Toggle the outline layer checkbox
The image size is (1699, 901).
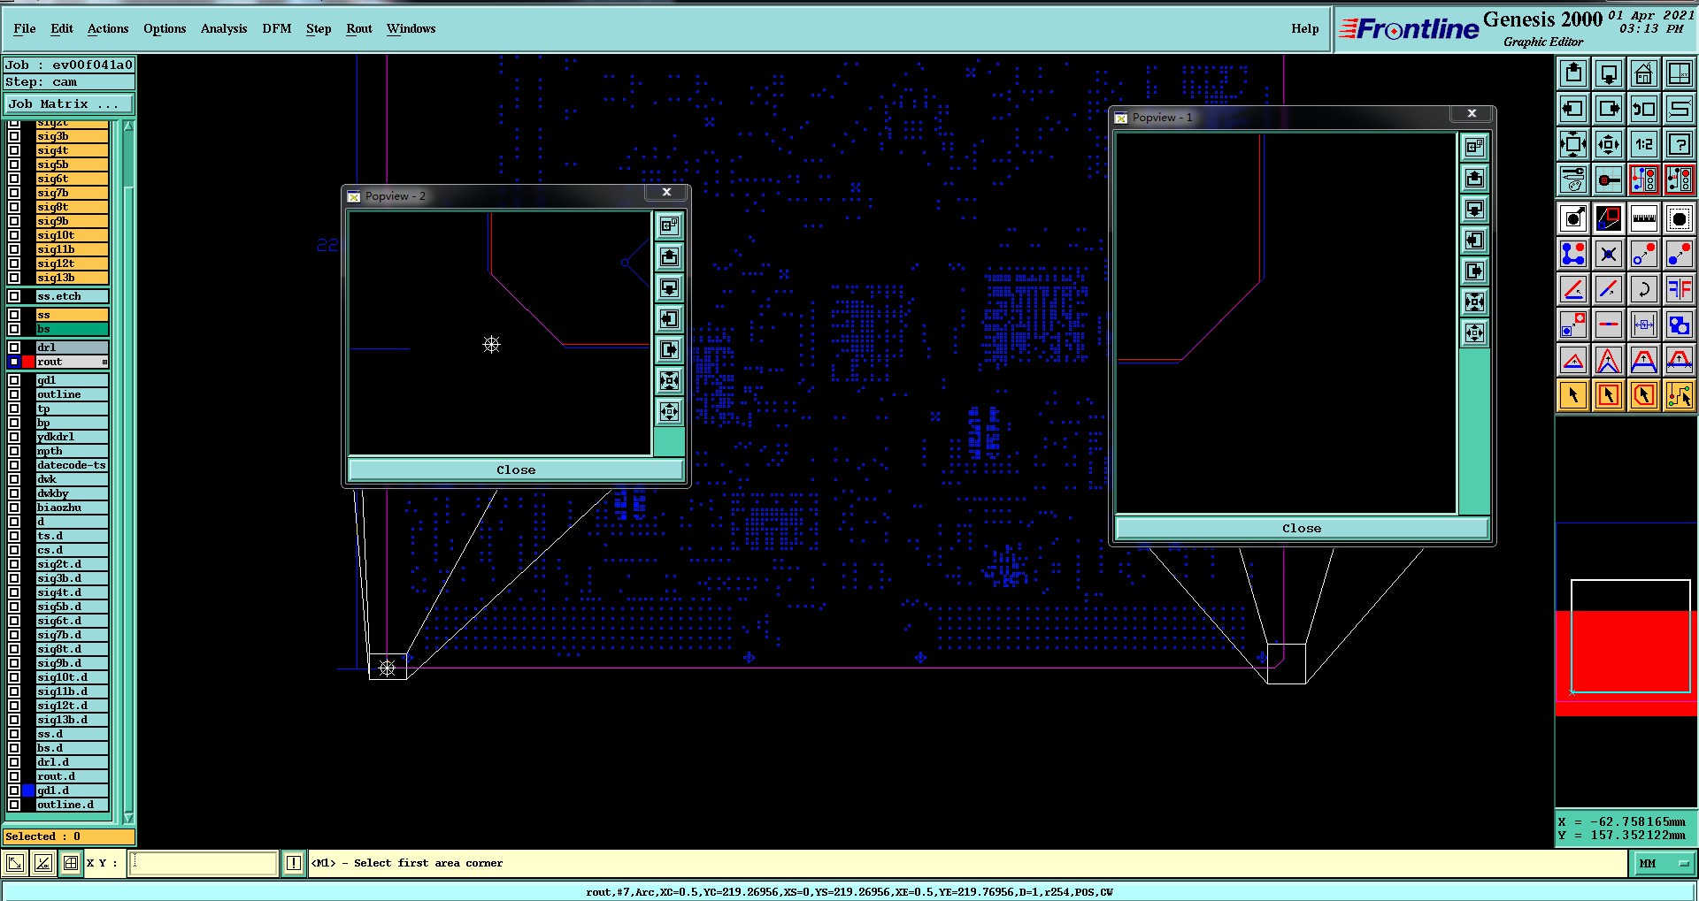coord(14,394)
